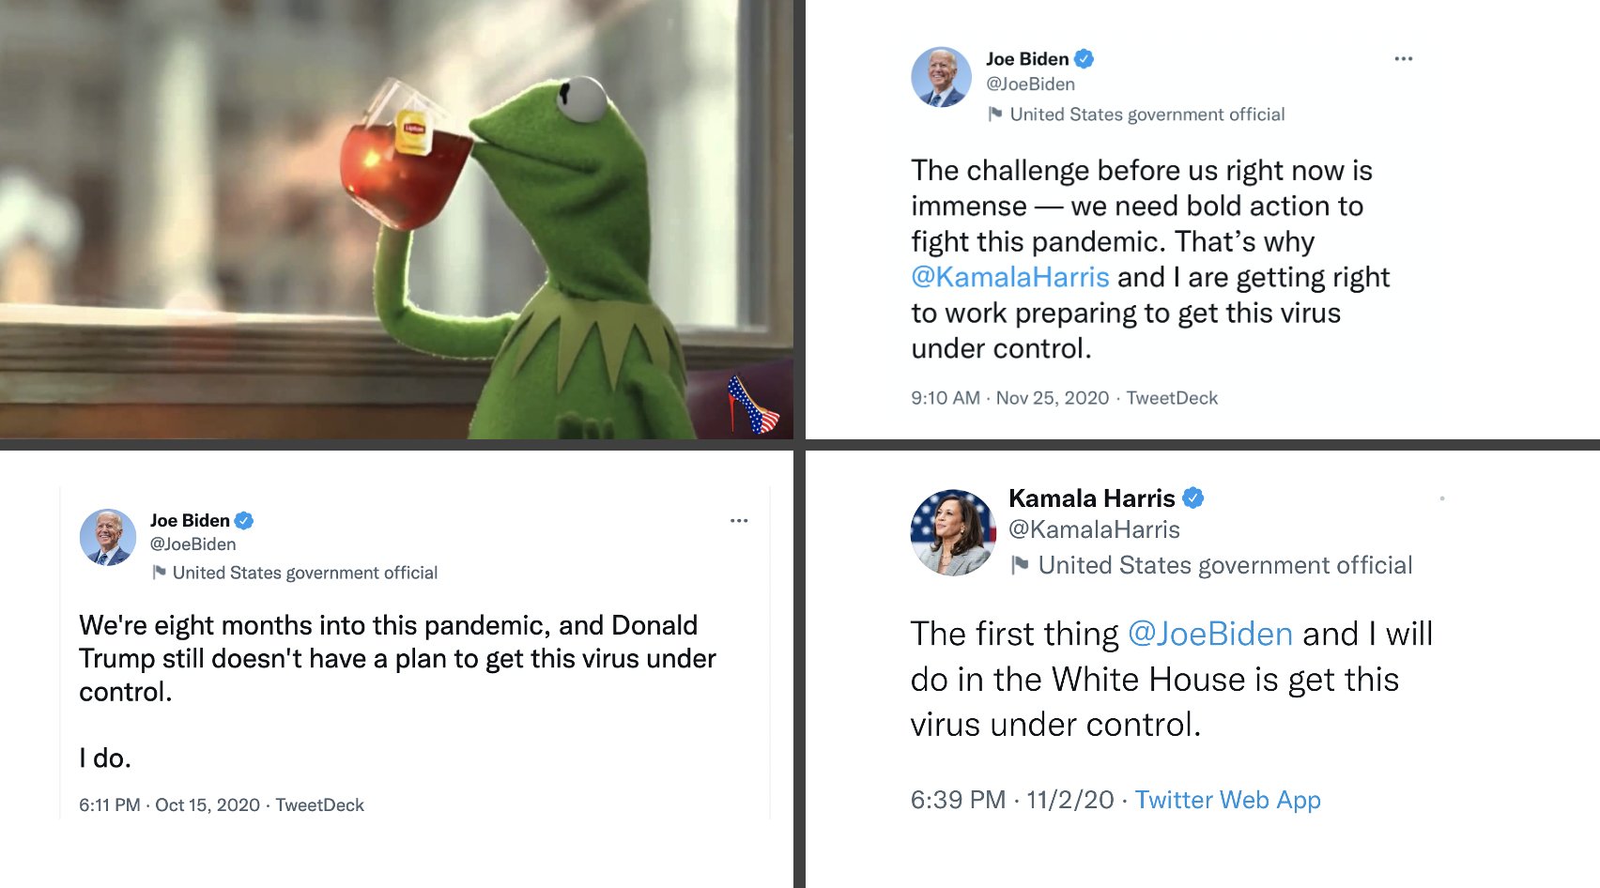Open Joe Biden's avatar in the Nov 25 tweet

[941, 77]
